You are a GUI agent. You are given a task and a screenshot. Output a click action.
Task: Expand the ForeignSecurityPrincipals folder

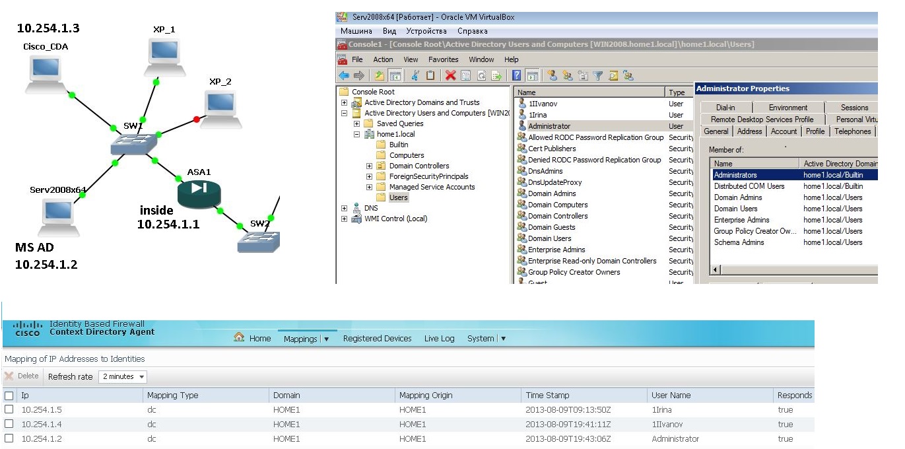[369, 176]
